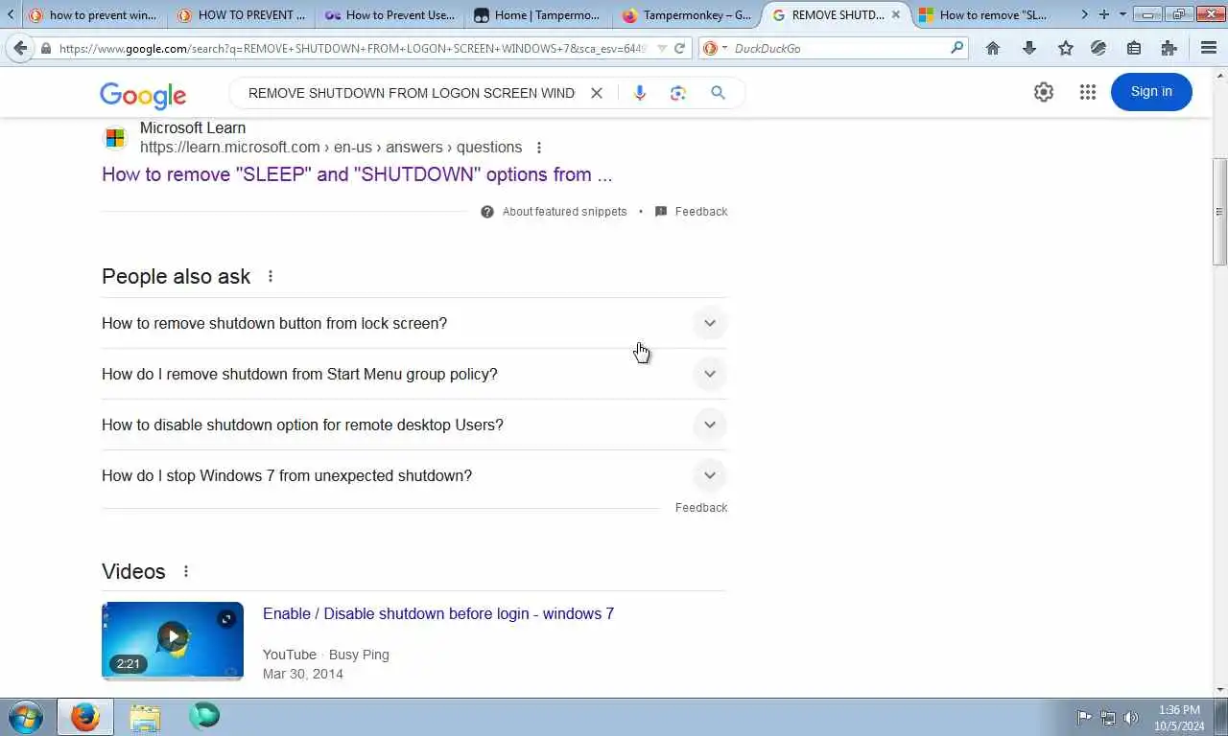Image resolution: width=1228 pixels, height=736 pixels.
Task: Open 'Enable / Disable shutdown before login' link
Action: pos(438,613)
